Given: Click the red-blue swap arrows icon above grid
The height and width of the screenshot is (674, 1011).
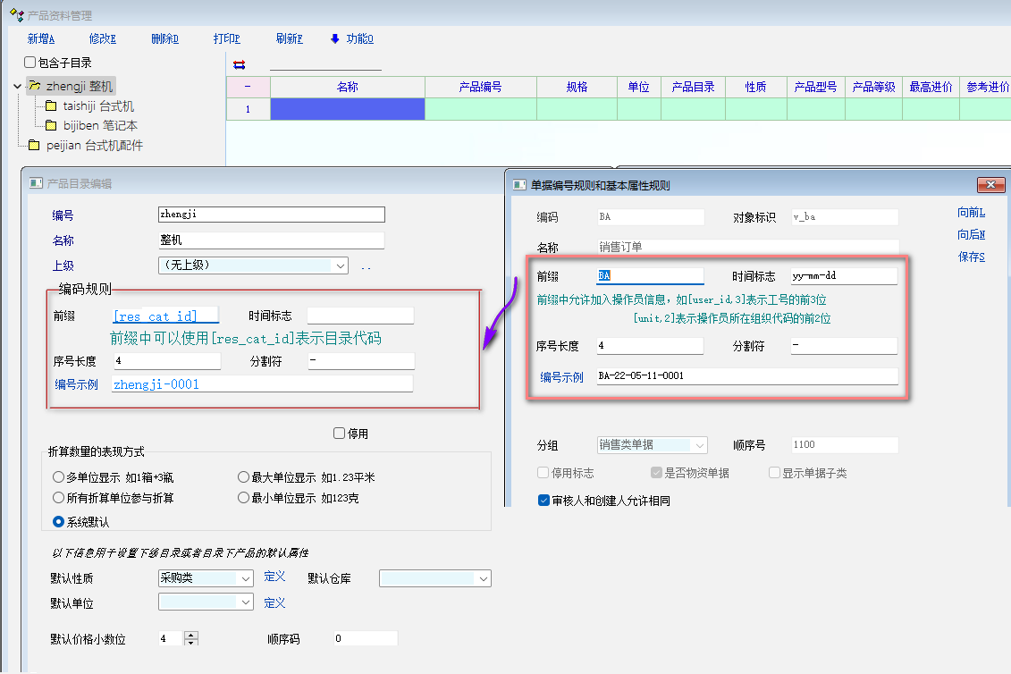Looking at the screenshot, I should pyautogui.click(x=239, y=64).
